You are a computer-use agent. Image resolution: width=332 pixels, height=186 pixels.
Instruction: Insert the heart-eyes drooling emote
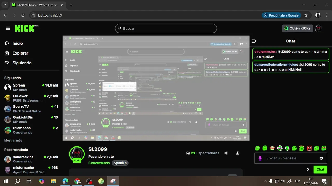[x=324, y=148]
